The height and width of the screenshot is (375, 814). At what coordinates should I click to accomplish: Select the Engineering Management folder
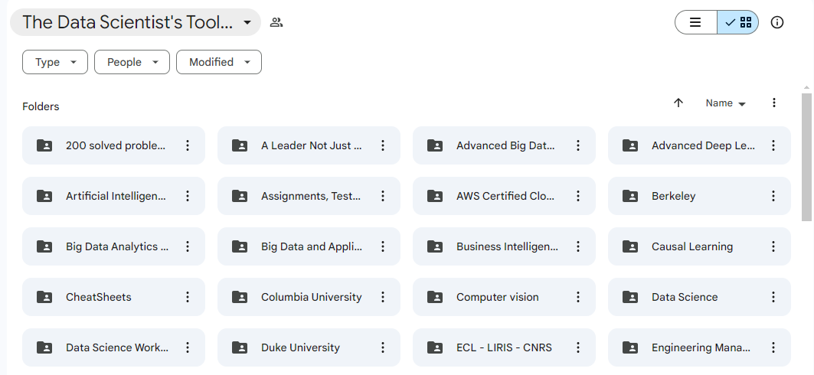699,347
